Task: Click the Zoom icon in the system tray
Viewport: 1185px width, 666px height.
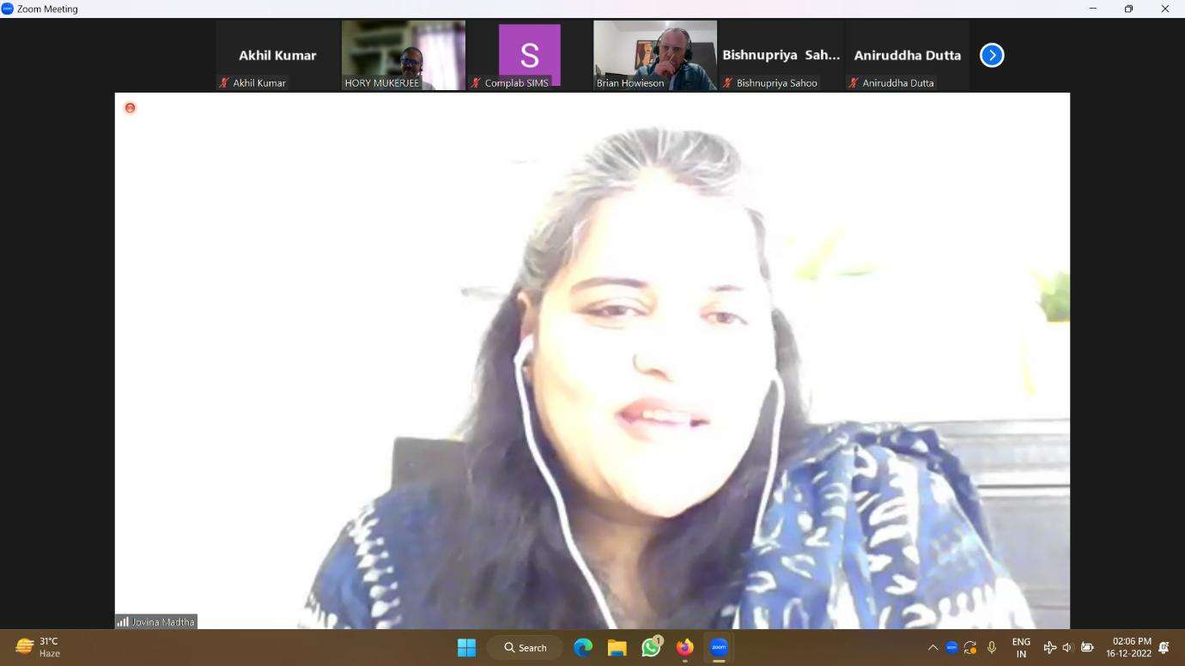Action: coord(951,647)
